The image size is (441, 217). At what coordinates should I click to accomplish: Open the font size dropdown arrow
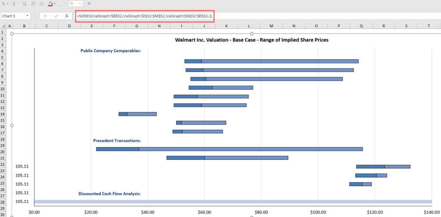click(81, 3)
